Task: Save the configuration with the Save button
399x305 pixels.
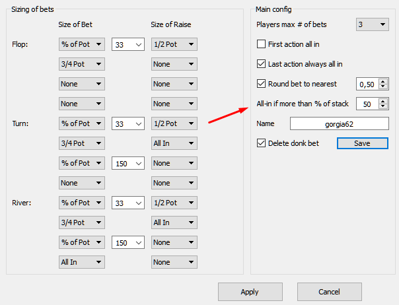Action: (363, 143)
